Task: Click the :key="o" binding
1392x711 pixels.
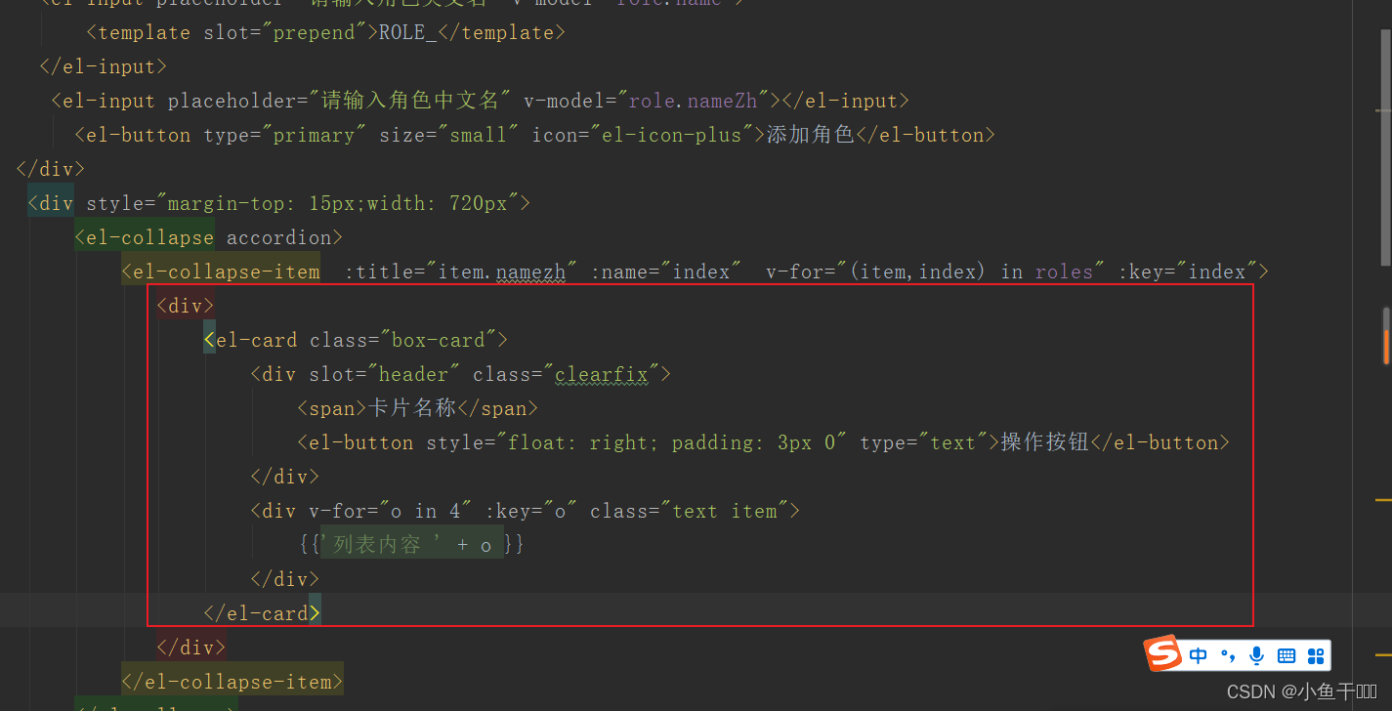Action: point(531,511)
